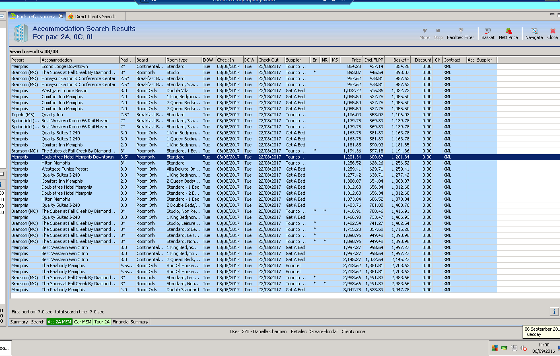Click the 427.14 Incl.Fl.PP value
560x356 pixels.
pos(376,66)
